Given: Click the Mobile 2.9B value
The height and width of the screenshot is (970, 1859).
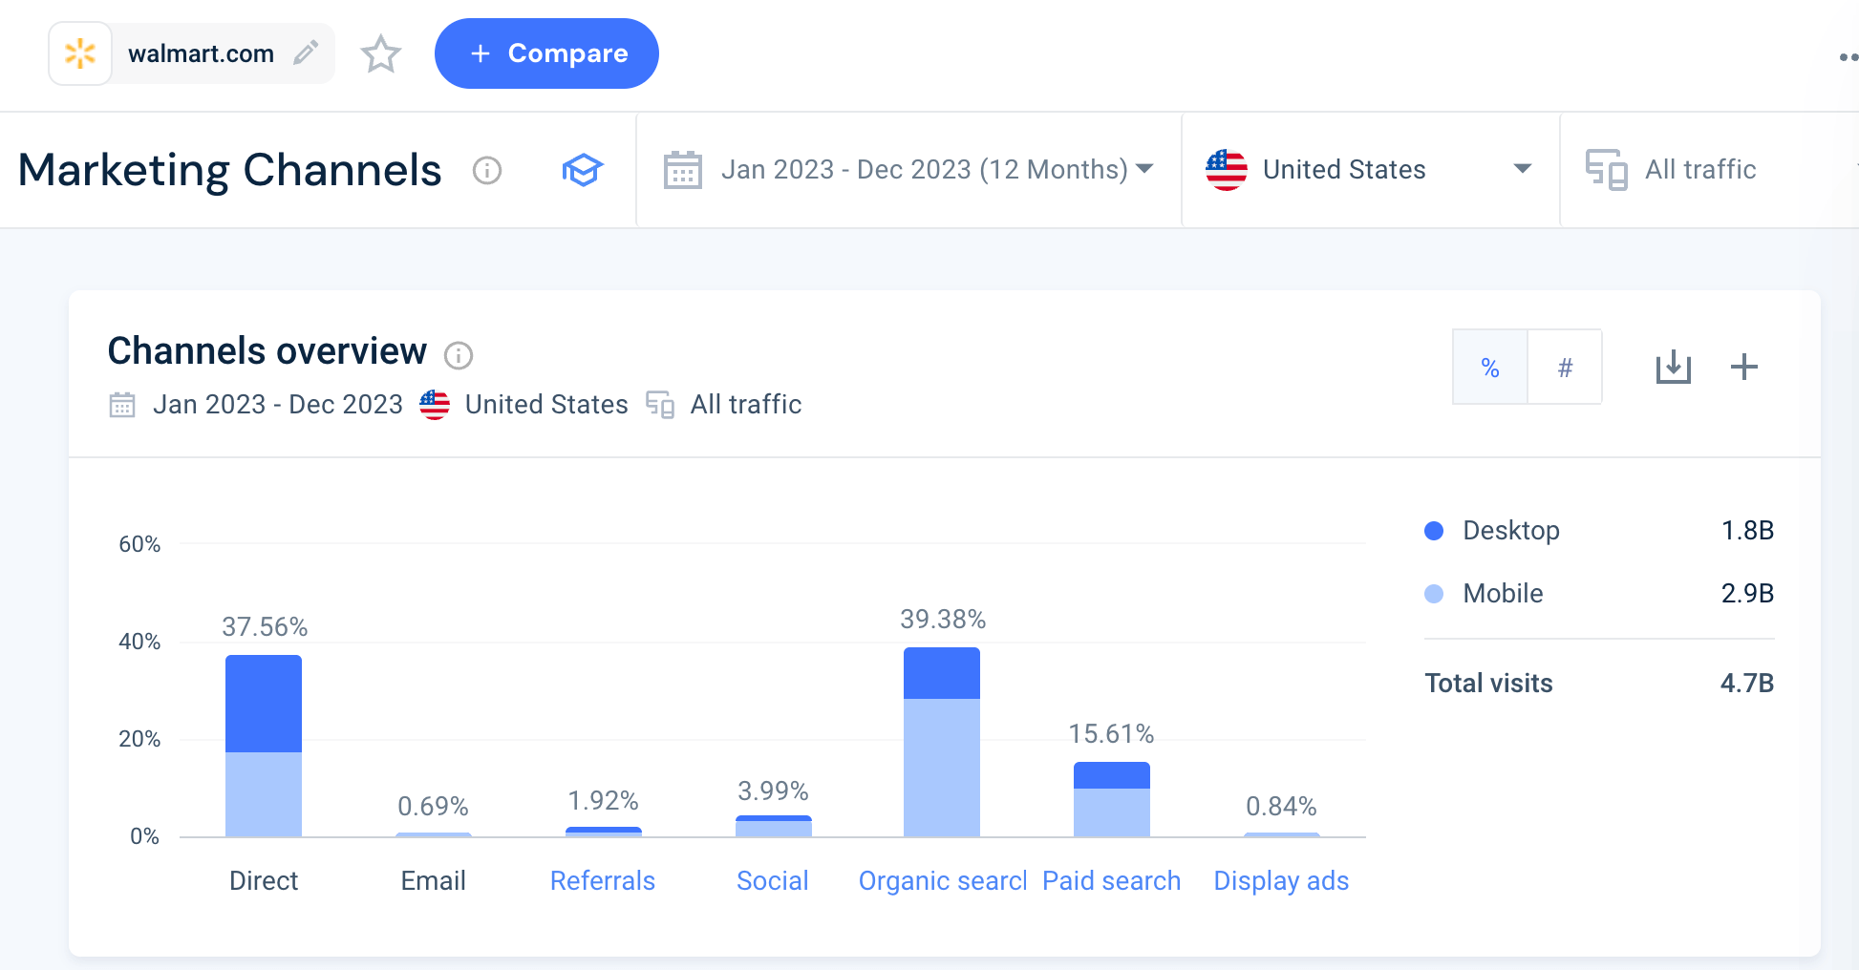Looking at the screenshot, I should click(1747, 594).
